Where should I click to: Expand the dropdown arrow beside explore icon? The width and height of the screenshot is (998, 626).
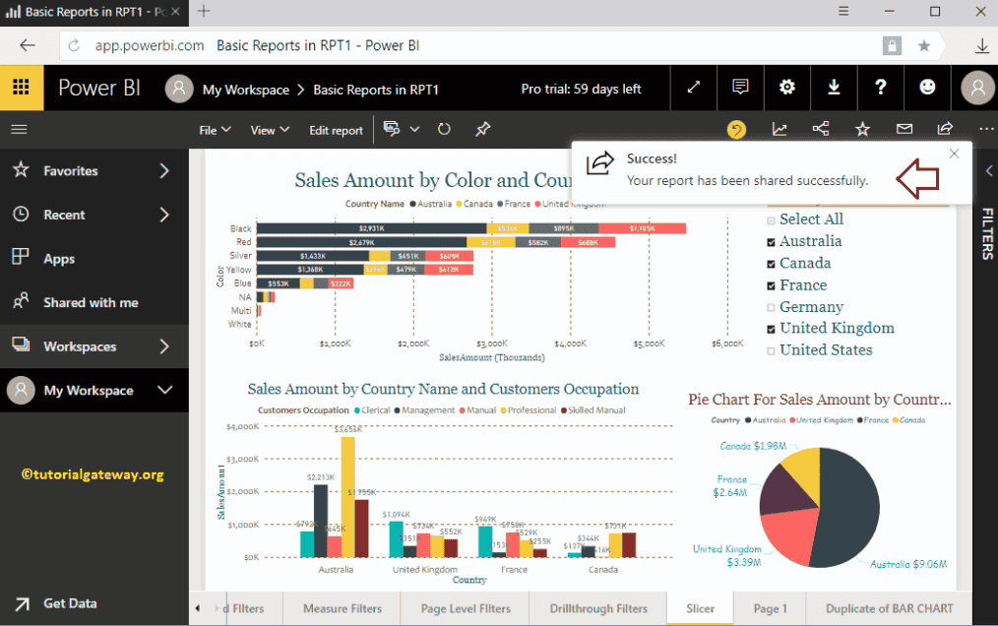(414, 129)
